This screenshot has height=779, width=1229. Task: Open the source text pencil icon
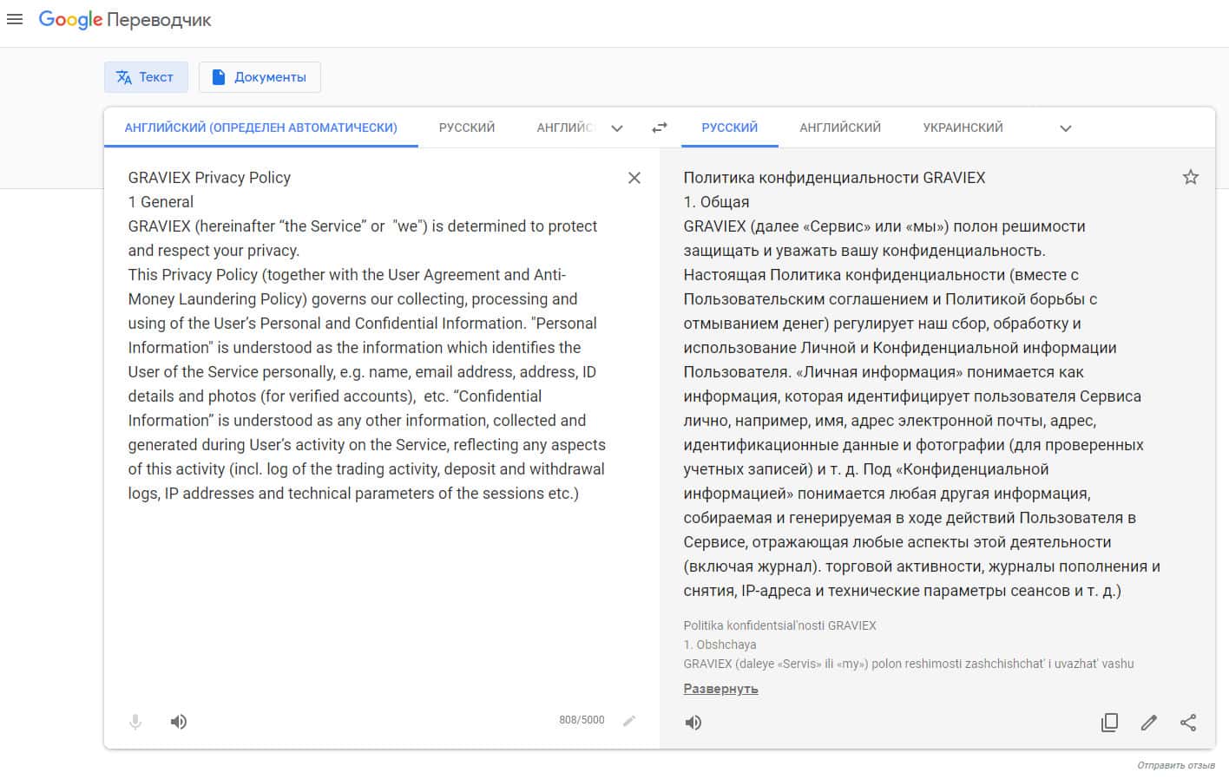[629, 720]
